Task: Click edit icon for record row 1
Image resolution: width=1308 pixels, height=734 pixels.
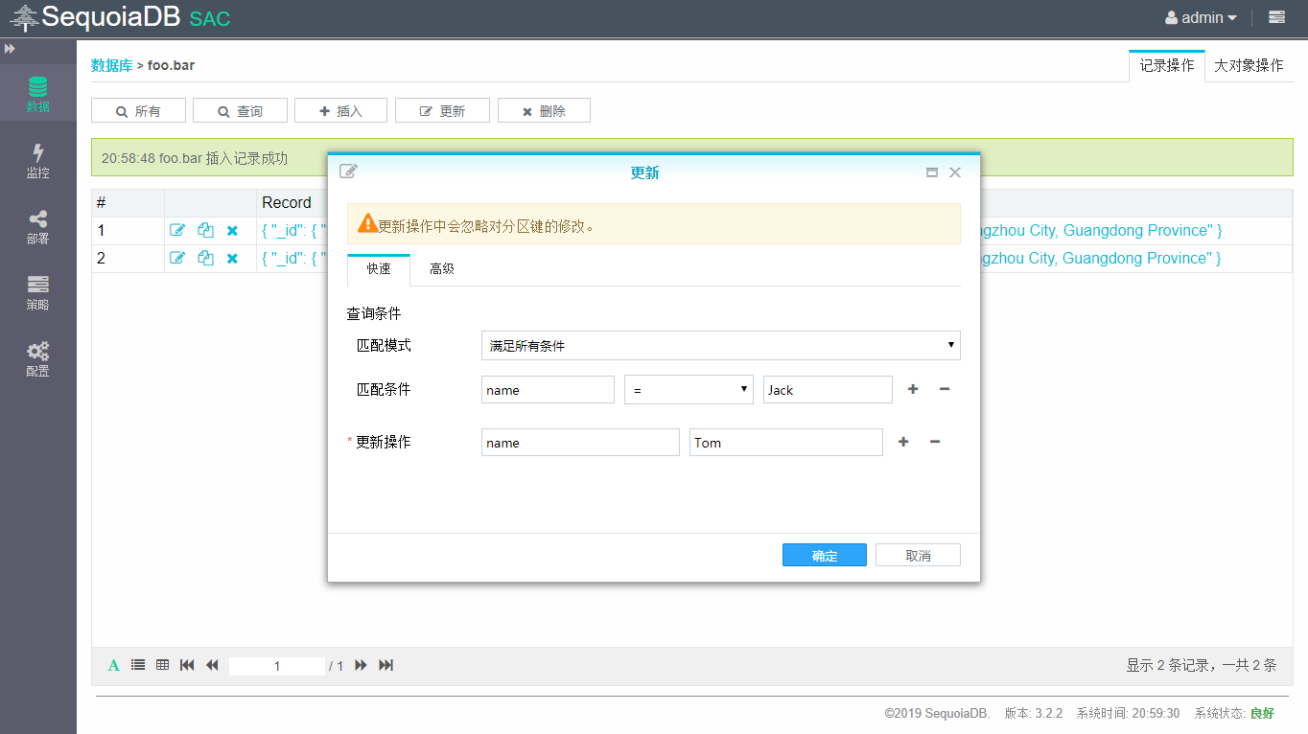Action: coord(177,231)
